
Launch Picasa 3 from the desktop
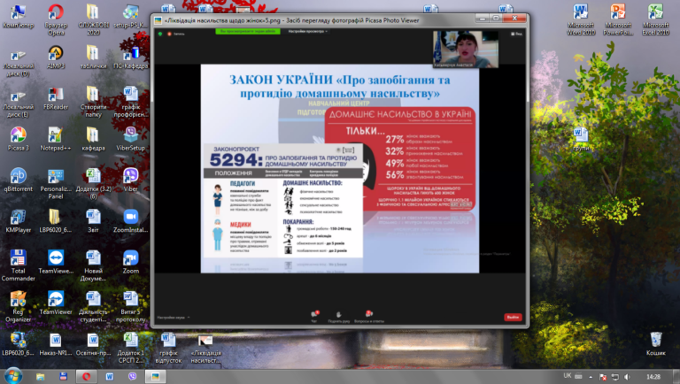pyautogui.click(x=18, y=139)
